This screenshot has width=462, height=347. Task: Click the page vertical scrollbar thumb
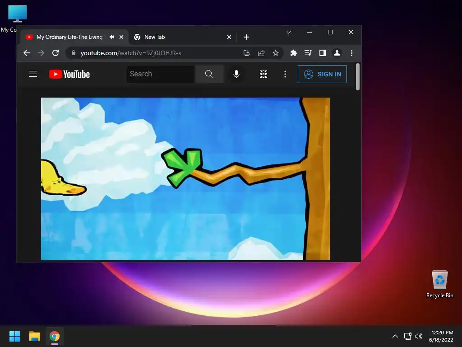358,77
